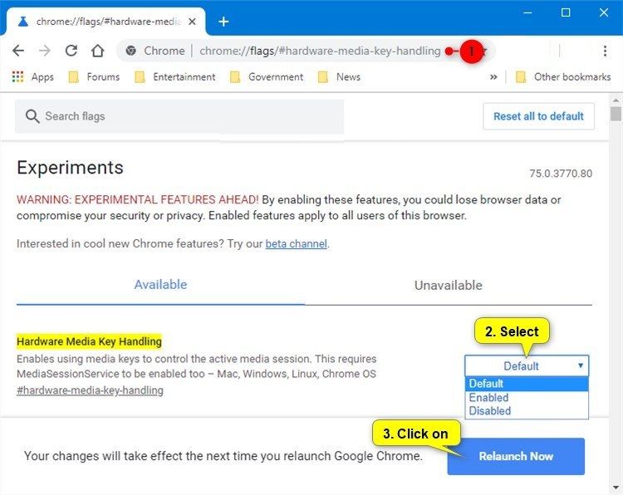Reload the page with refresh icon
Screen dimensions: 623x495
[71, 51]
